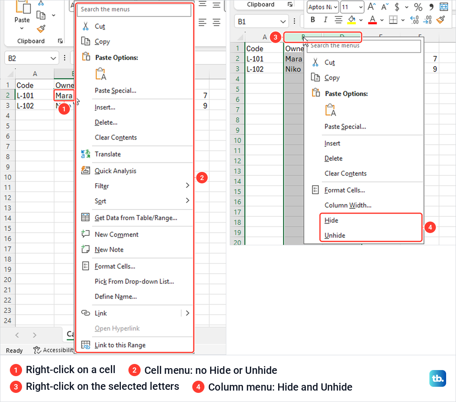Click the ribbon Format Painter in left window
The image size is (456, 402).
click(x=41, y=29)
